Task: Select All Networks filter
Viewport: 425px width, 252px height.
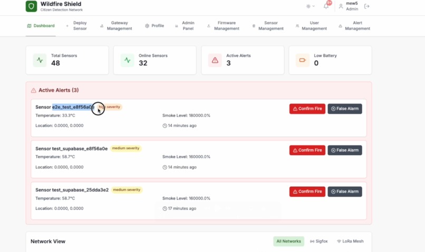Action: pyautogui.click(x=288, y=241)
